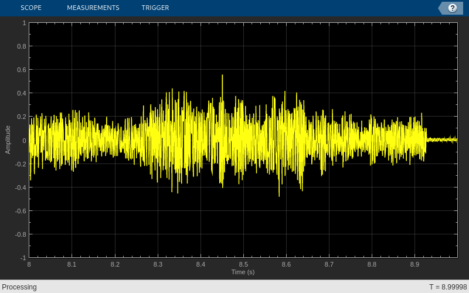Viewport: 469px width, 293px height.
Task: Click the -1 amplitude tick label
Action: pos(23,258)
